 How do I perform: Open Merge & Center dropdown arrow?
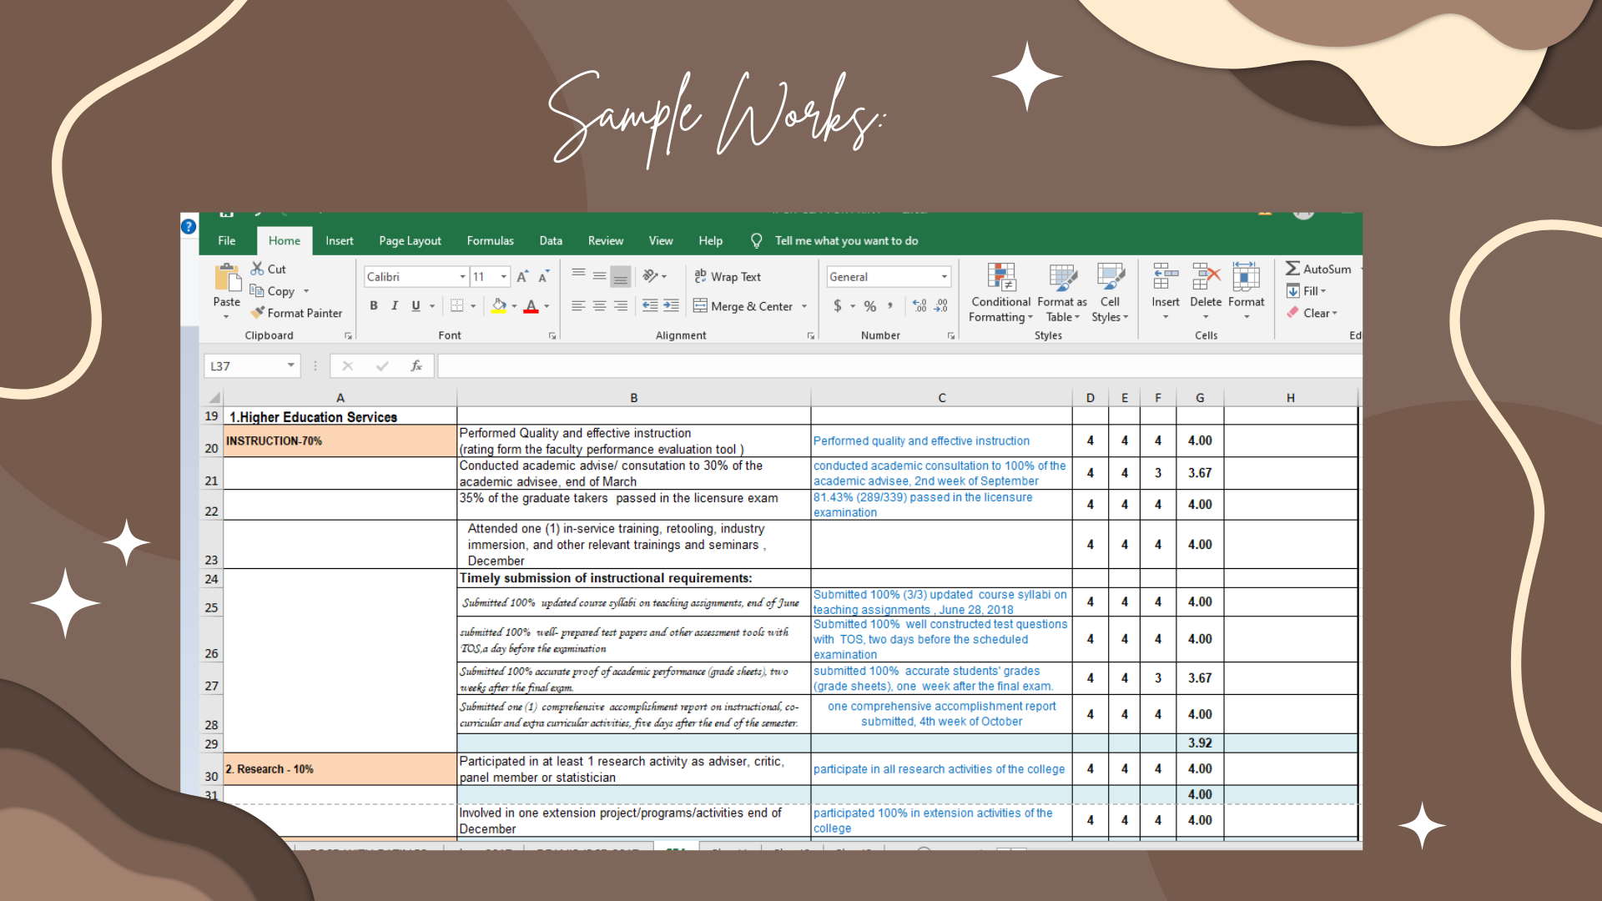(804, 306)
